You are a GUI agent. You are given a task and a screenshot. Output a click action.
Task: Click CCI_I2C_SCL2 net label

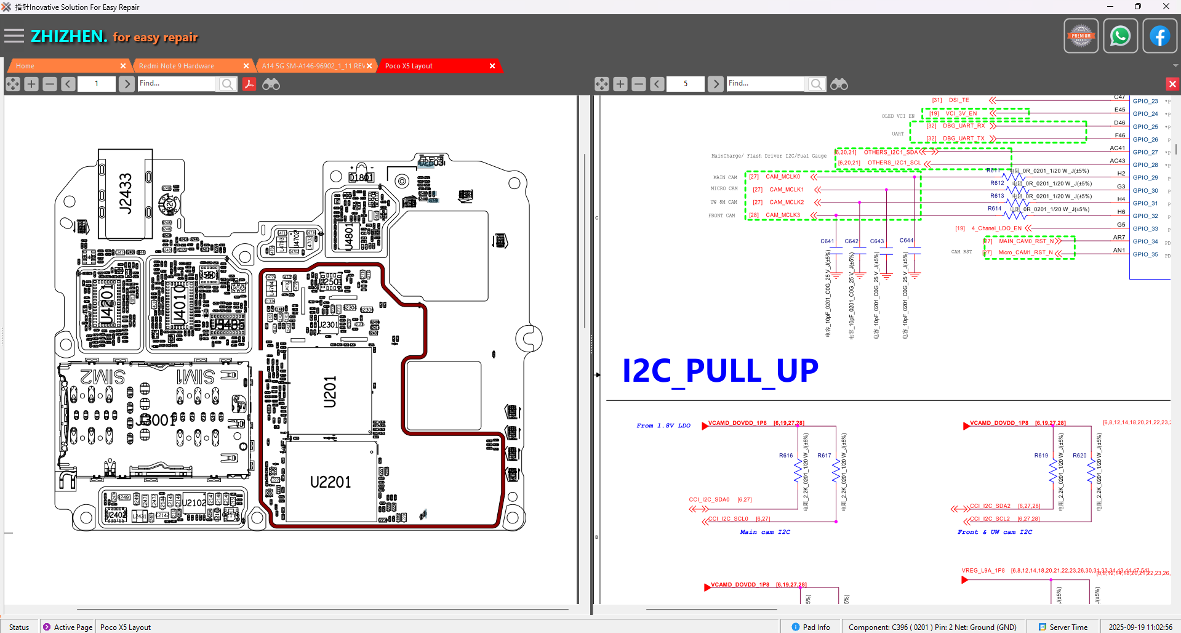[x=990, y=519]
